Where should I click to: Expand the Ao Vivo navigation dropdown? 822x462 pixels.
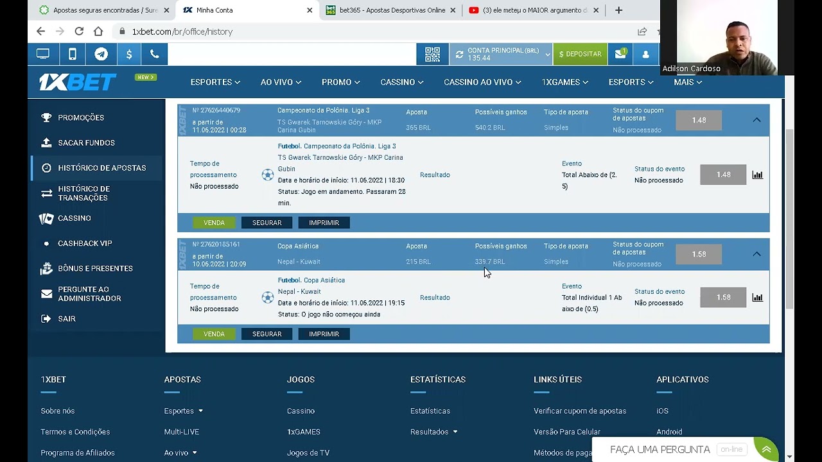tap(281, 82)
